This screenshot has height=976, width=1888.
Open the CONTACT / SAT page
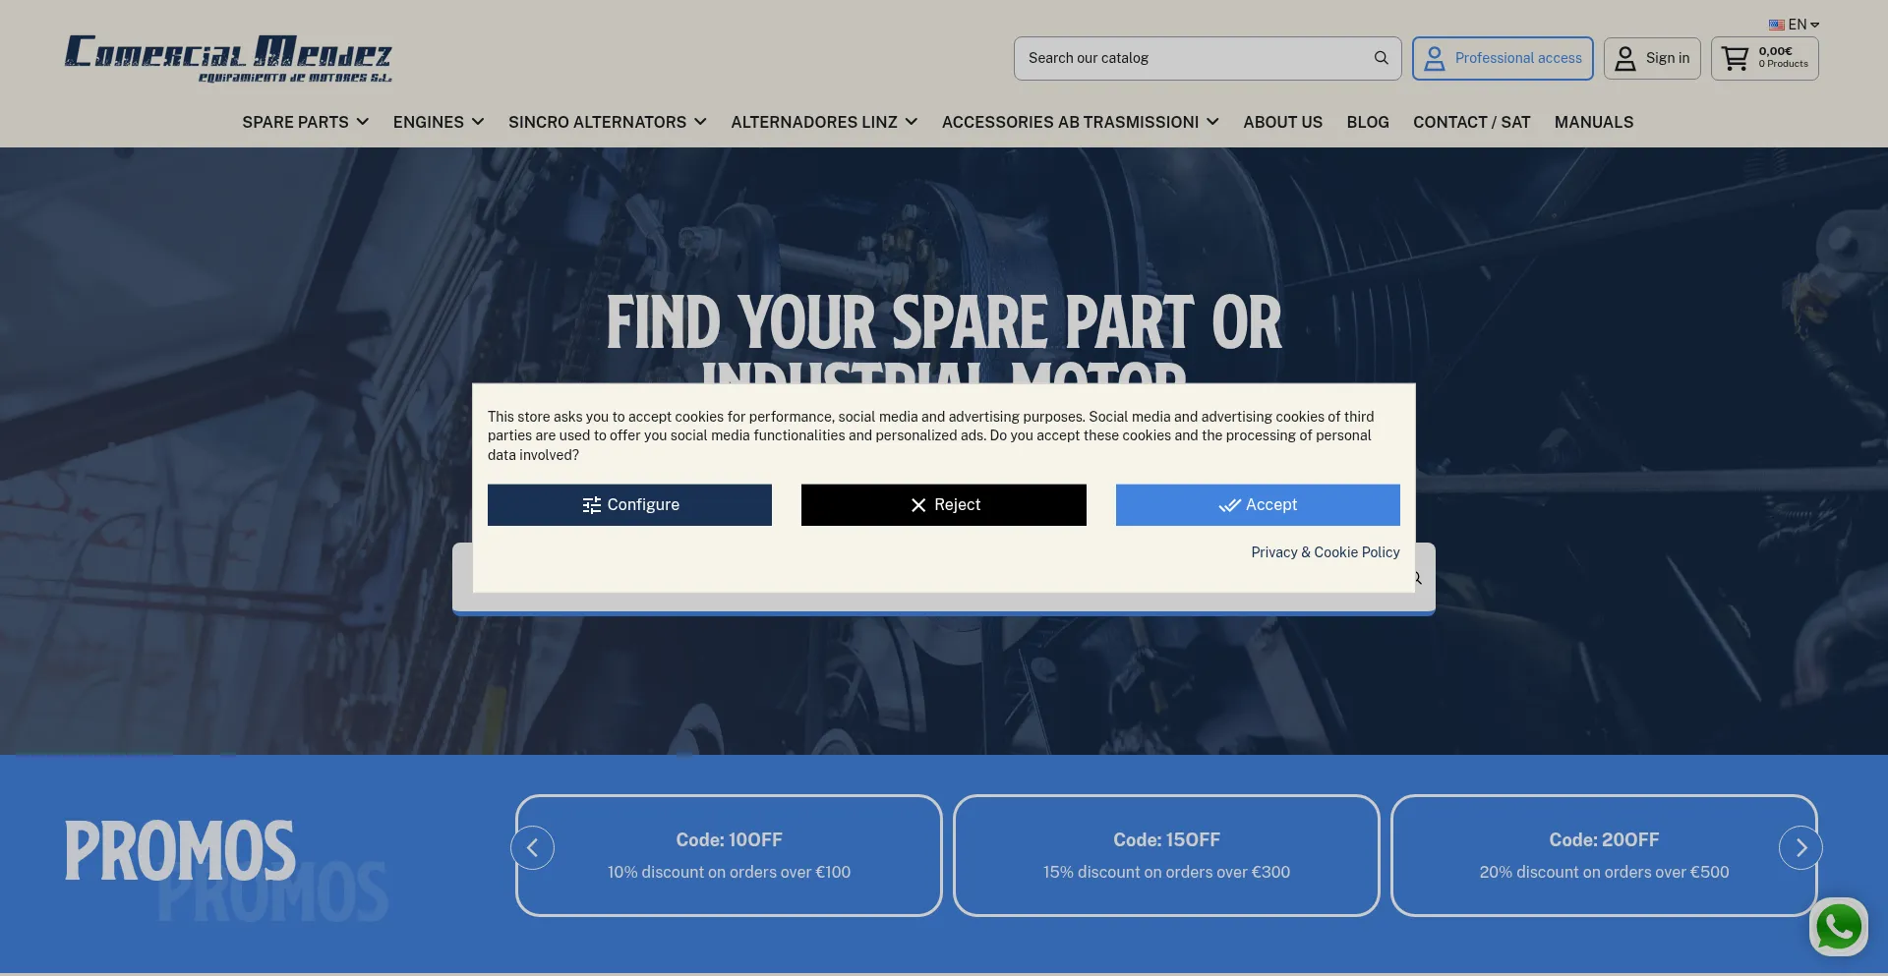(1471, 122)
